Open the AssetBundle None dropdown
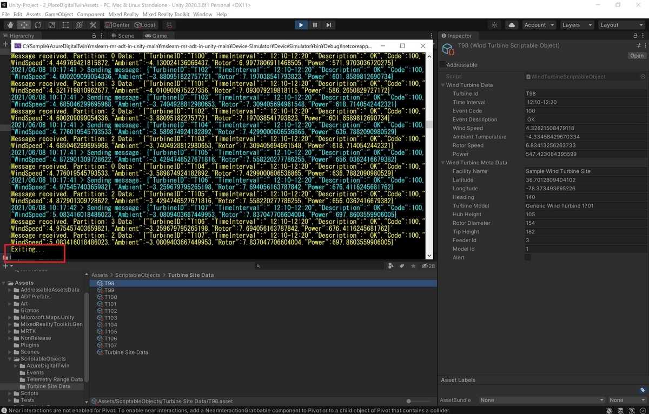Viewport: 649px width, 414px height. click(x=541, y=400)
